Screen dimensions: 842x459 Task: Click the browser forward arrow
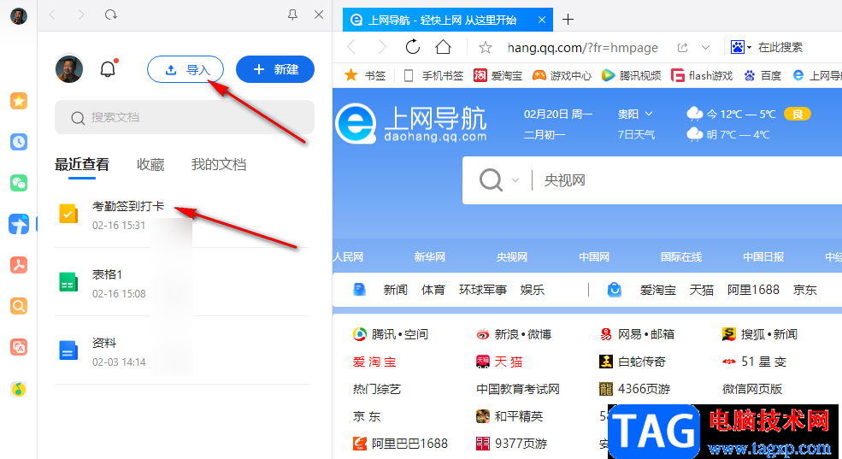point(382,48)
